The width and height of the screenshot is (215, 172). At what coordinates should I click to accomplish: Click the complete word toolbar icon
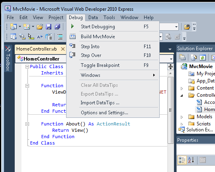click(40, 37)
